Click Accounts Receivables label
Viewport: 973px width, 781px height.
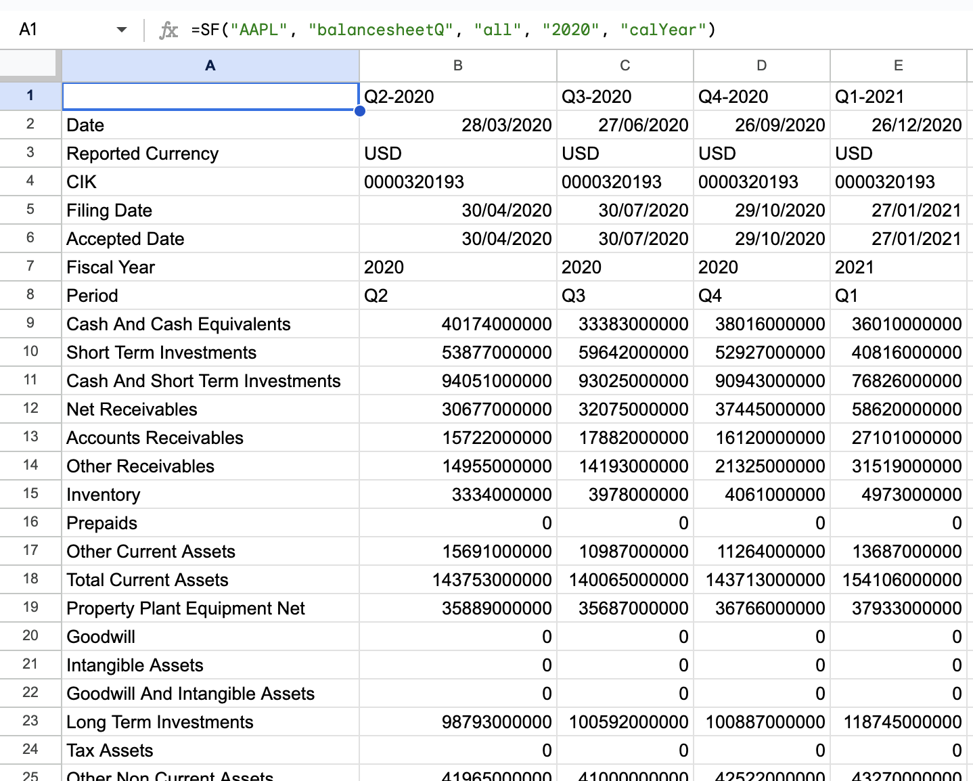[x=210, y=437]
